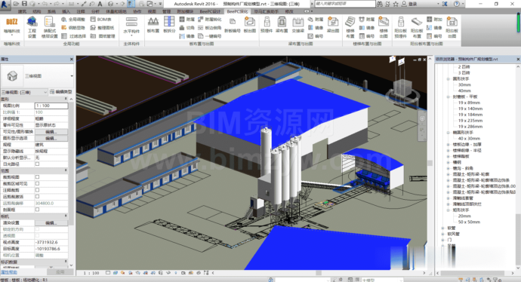Click the 工程设置 project settings icon
The height and width of the screenshot is (282, 521).
point(32,27)
